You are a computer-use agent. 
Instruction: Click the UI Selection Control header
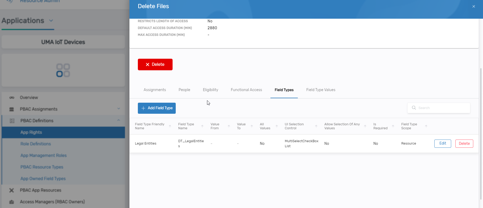[x=294, y=126]
